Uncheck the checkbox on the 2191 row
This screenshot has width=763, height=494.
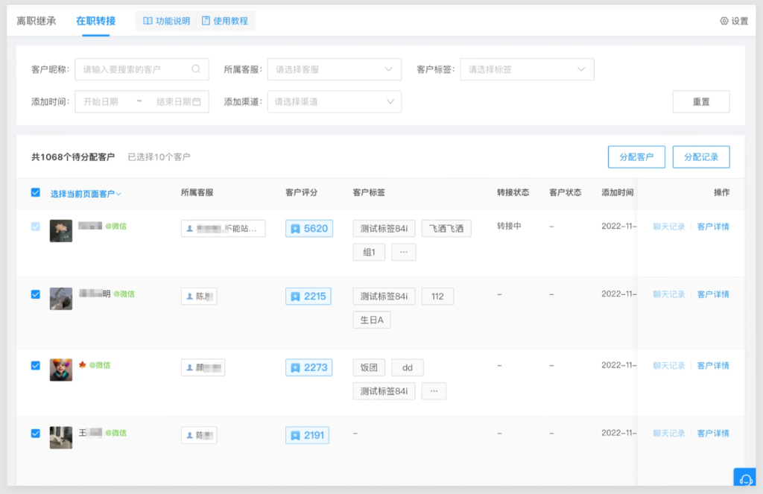tap(36, 433)
